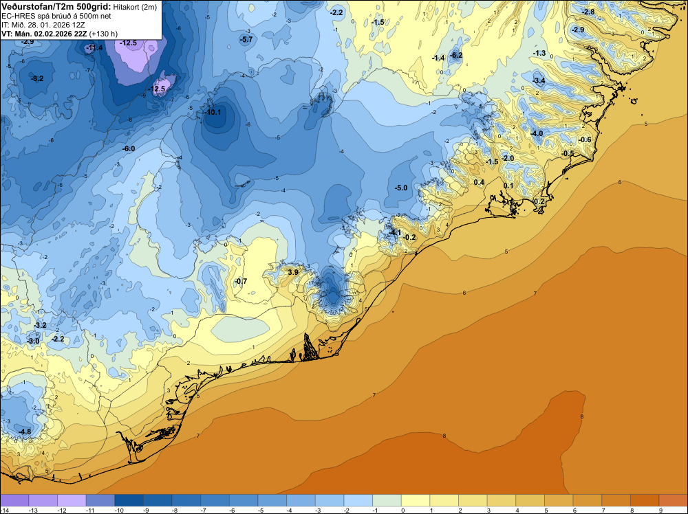Click the 0.4 temperature value
The width and height of the screenshot is (688, 514).
[479, 182]
